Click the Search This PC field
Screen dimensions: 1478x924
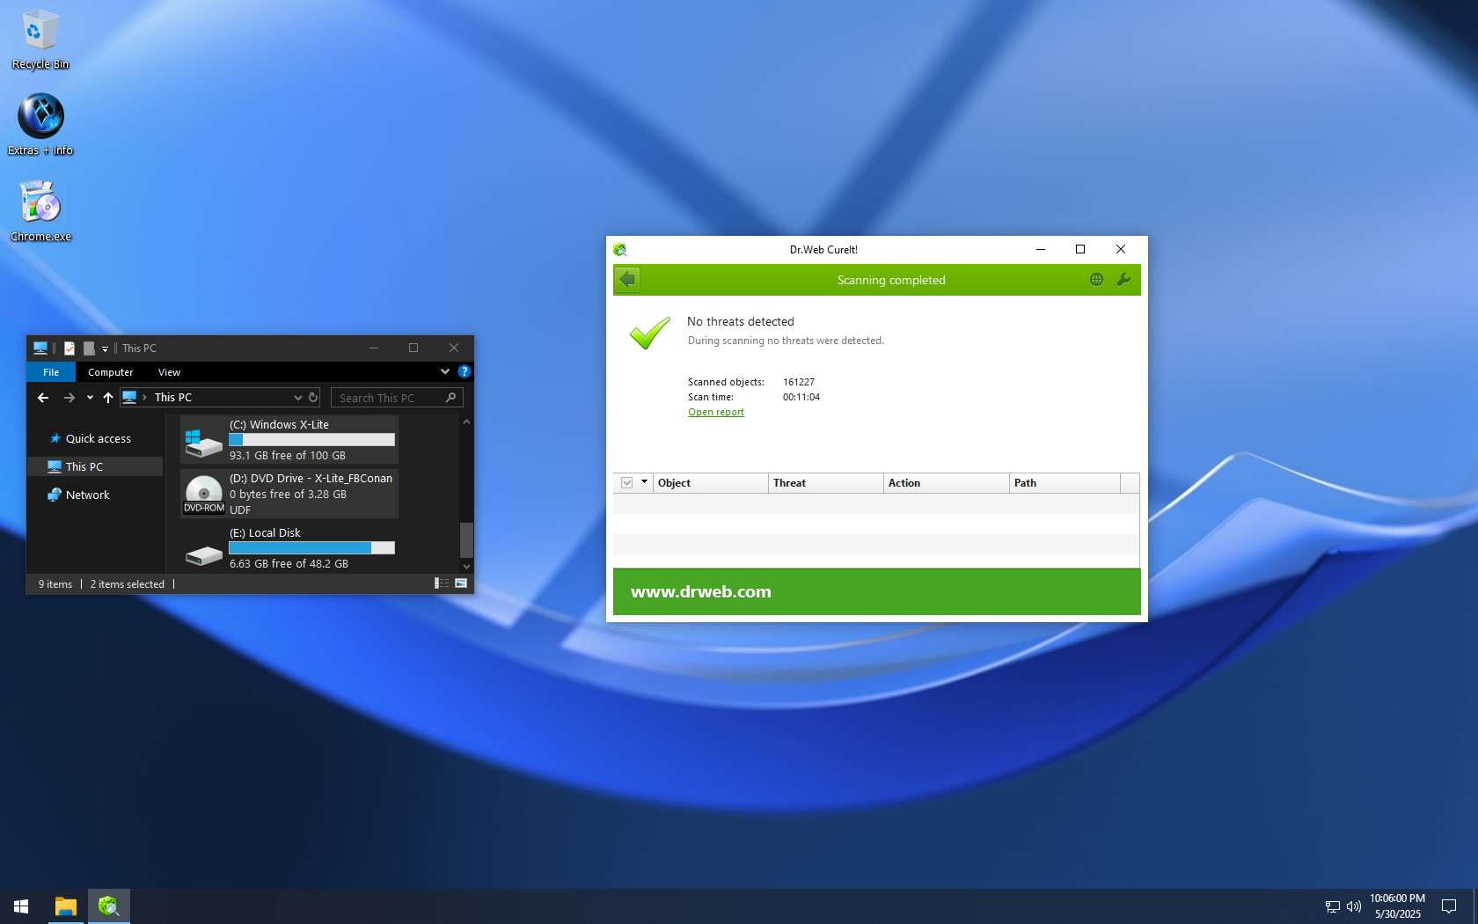[x=387, y=398]
